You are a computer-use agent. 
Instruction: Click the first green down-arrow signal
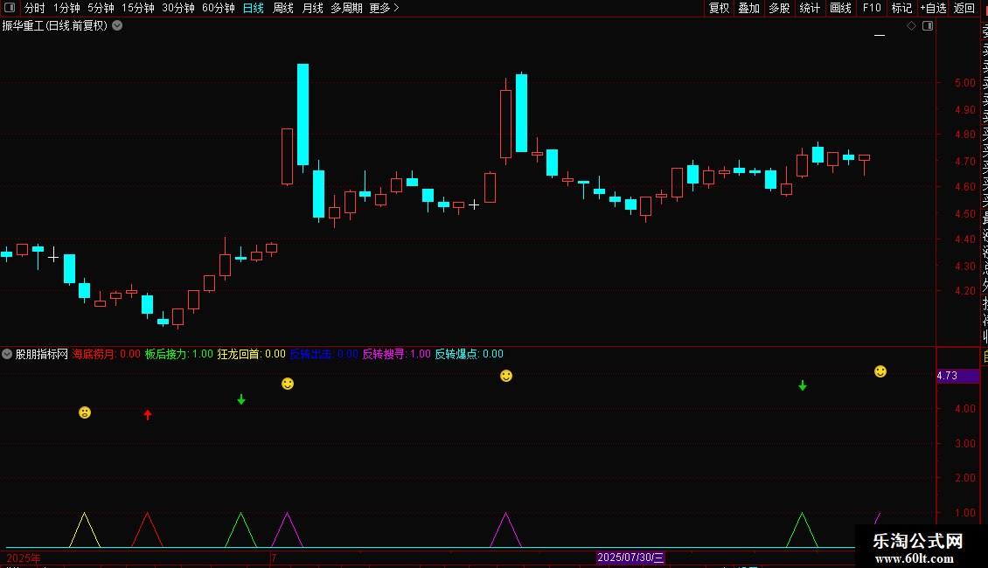[240, 399]
